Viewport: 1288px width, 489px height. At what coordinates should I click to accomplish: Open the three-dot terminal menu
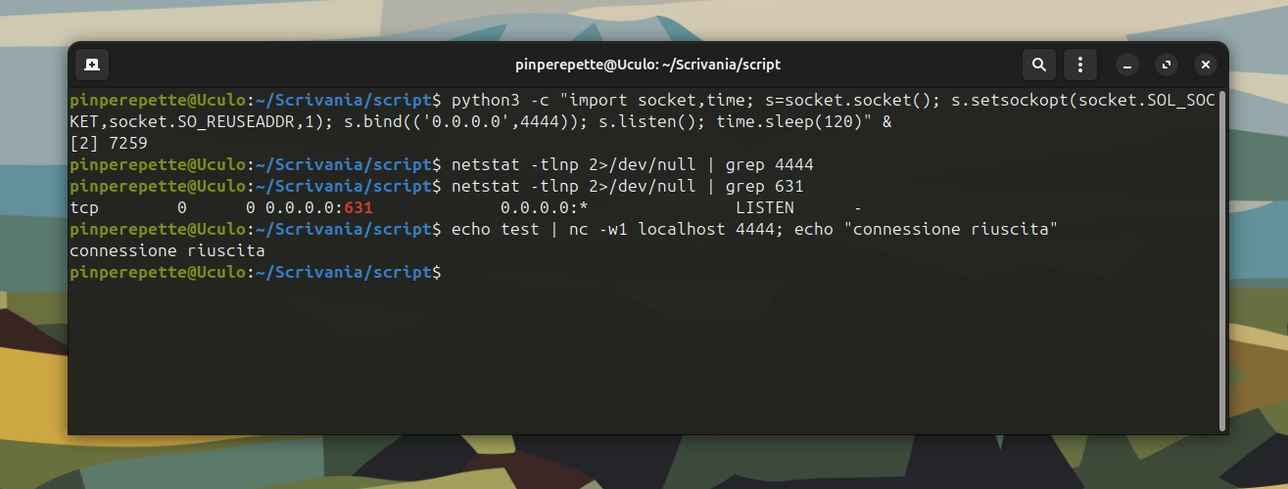tap(1079, 65)
